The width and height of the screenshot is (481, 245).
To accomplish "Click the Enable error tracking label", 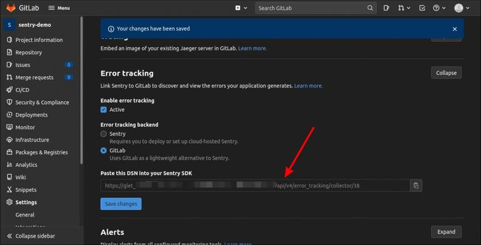I will 127,101.
